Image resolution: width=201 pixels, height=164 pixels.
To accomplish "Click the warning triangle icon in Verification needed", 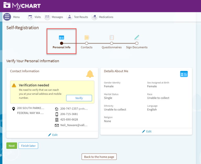I will tap(14, 85).
